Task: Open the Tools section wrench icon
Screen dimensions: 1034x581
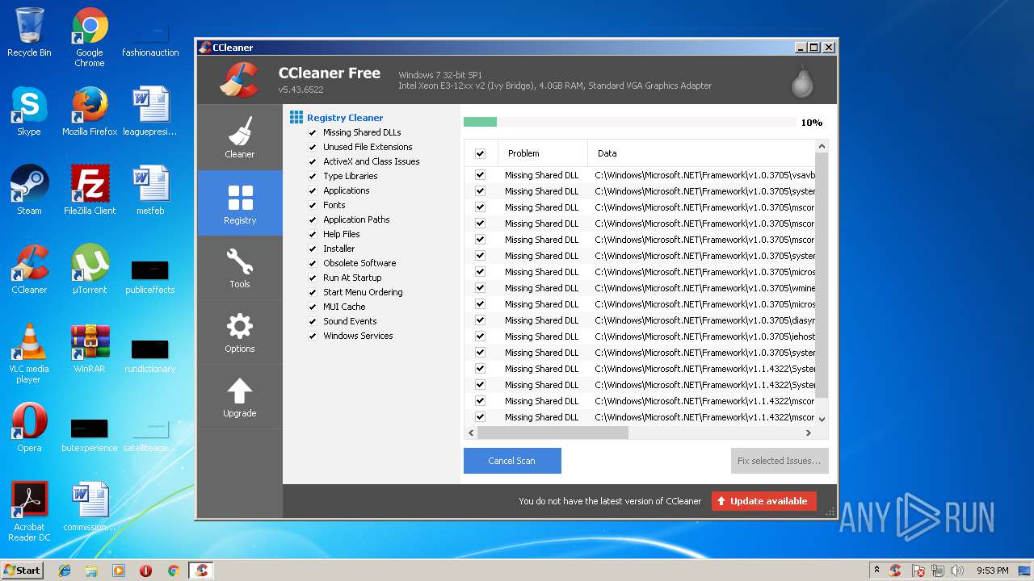Action: pos(240,267)
